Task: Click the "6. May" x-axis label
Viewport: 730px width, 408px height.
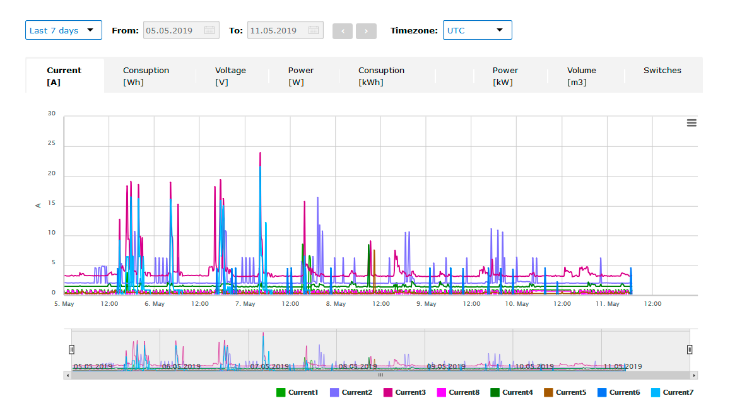Action: (x=155, y=304)
